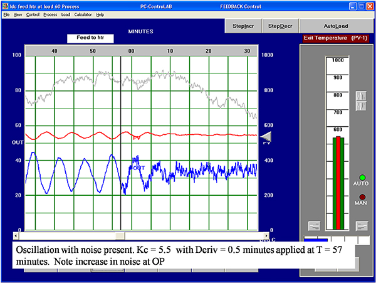The width and height of the screenshot is (376, 283).
Task: Click the blue output bar below the faceplate
Action: pos(316,240)
